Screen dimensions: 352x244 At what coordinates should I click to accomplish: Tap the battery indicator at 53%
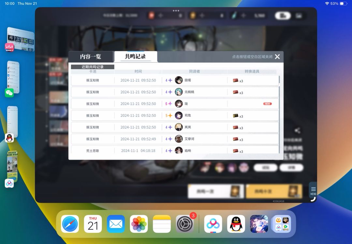click(x=344, y=4)
